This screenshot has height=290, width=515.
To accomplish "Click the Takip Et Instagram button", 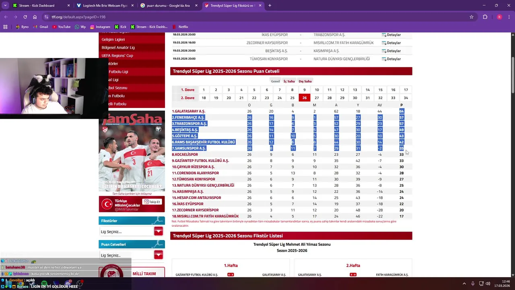I will coord(152,202).
